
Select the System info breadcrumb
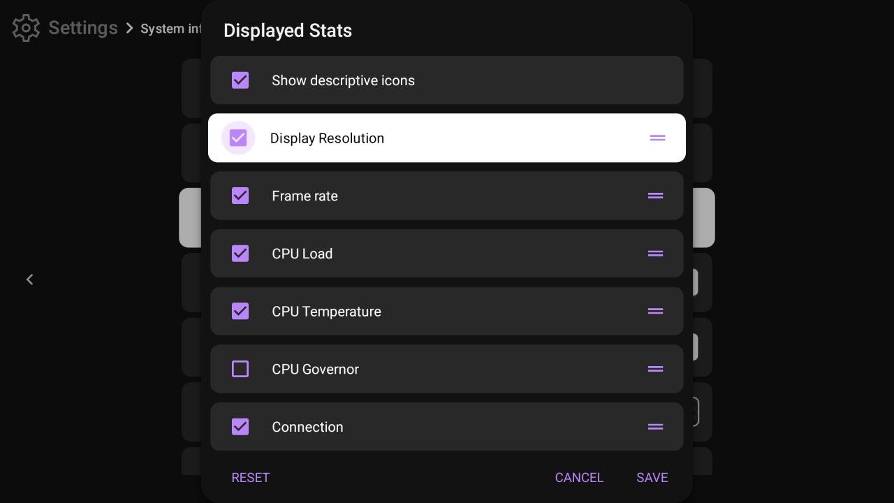[170, 29]
